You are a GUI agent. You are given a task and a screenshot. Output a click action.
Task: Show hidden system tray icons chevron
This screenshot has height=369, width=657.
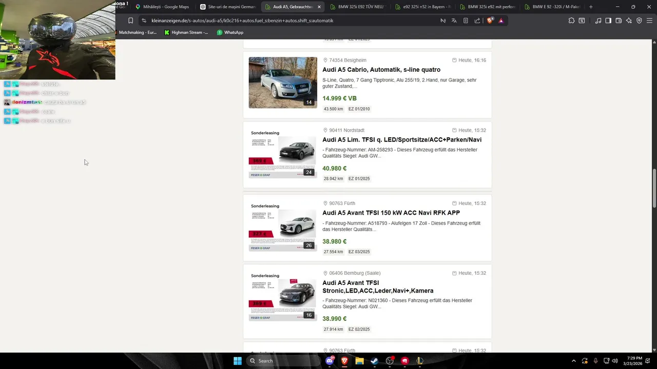(x=573, y=361)
